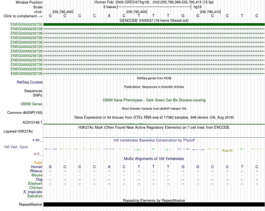This screenshot has height=211, width=265.
Task: Click base A in the Human alignment row
Action: [109, 167]
